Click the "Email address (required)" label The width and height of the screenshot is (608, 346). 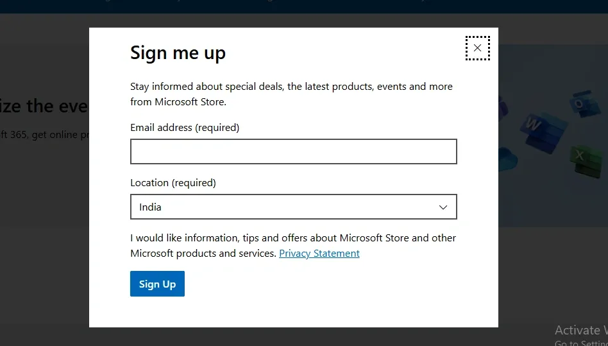(x=185, y=128)
